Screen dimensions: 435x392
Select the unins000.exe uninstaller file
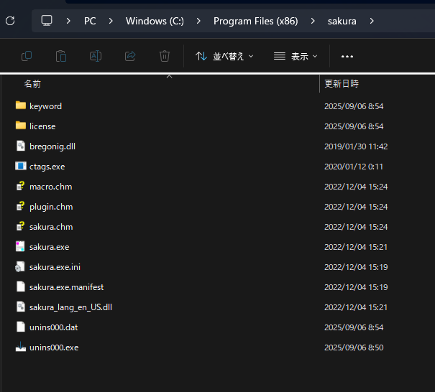(x=54, y=347)
